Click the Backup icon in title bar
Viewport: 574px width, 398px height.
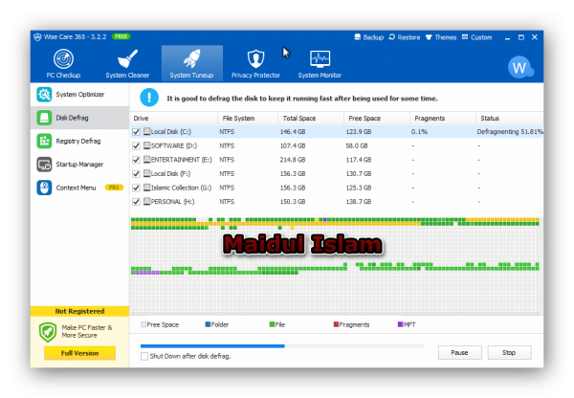pyautogui.click(x=357, y=37)
